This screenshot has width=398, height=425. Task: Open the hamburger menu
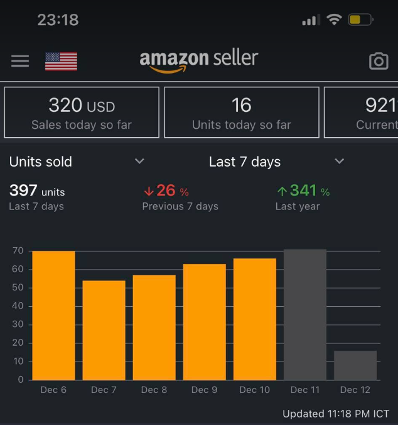point(20,61)
